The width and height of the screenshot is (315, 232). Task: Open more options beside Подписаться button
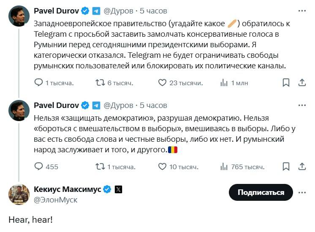[302, 192]
